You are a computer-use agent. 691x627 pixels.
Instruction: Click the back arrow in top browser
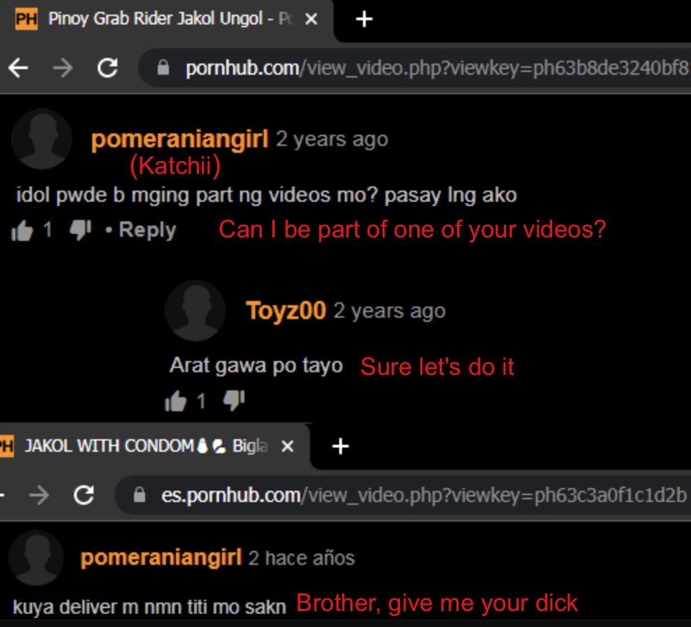tap(19, 68)
